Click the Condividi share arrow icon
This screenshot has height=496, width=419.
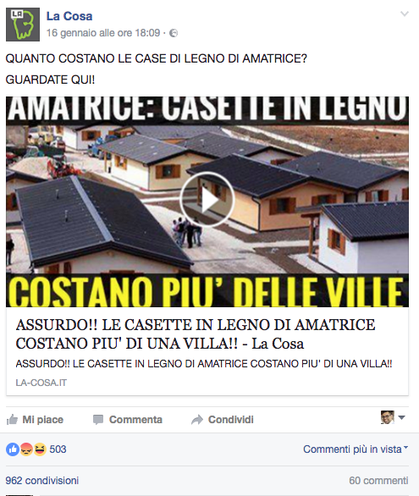[197, 420]
